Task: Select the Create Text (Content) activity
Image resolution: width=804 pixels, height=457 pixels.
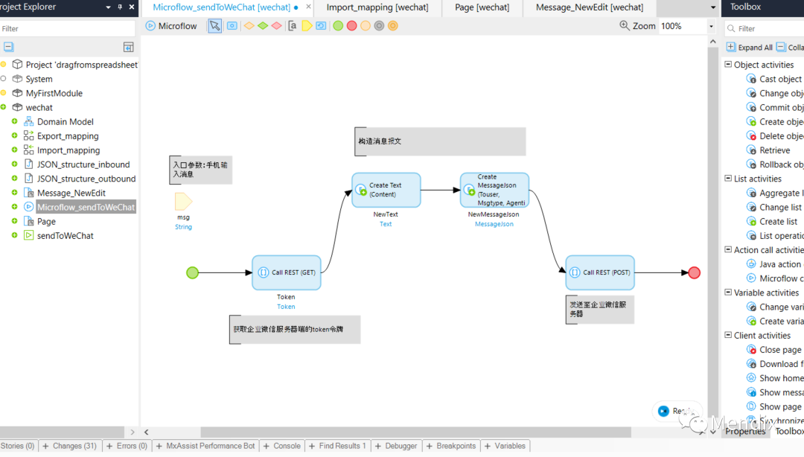Action: [386, 190]
